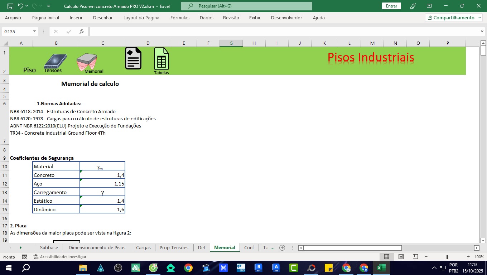Click the insert function fx icon
Image resolution: width=487 pixels, height=275 pixels.
(82, 32)
